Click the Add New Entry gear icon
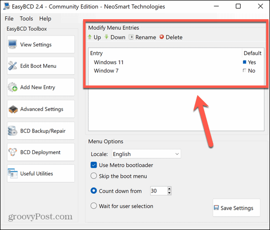Image resolution: width=270 pixels, height=230 pixels. coord(12,87)
